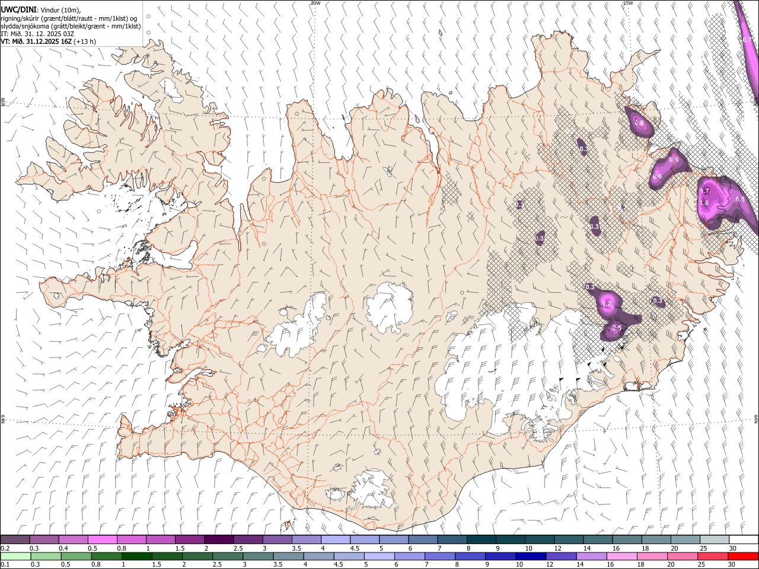759x569 pixels.
Task: Select the 'slydda/snjókoma' legend description line
Action: point(71,26)
